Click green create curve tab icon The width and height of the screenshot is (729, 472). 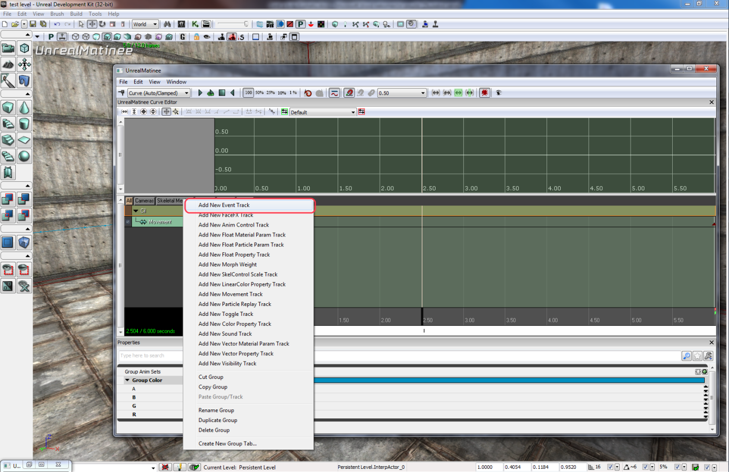285,112
